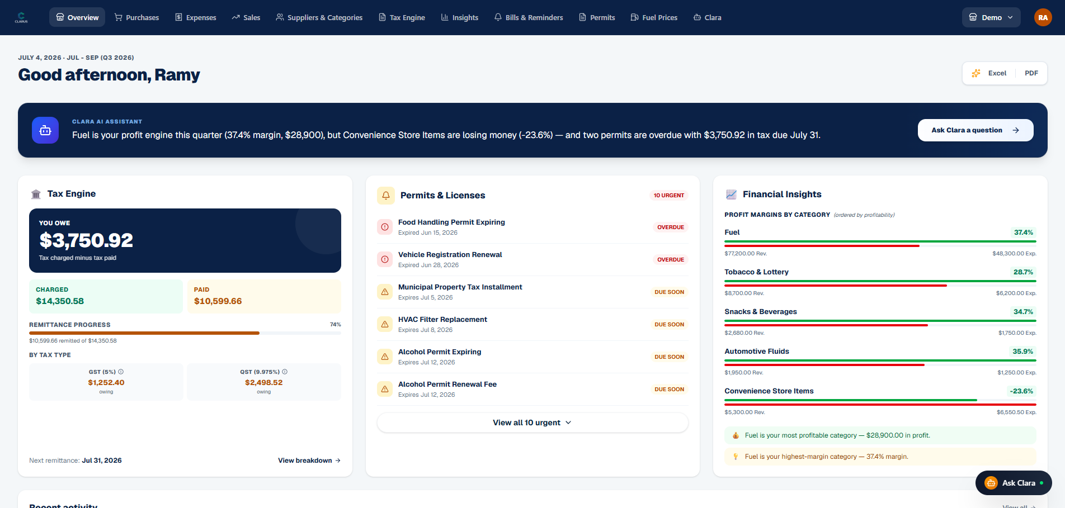Open Food Handling Permit Expiring item
The height and width of the screenshot is (508, 1065).
tap(532, 227)
